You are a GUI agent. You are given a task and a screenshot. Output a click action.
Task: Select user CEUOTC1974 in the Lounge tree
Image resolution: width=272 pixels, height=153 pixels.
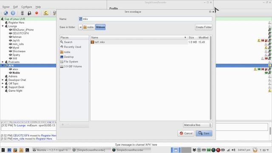point(20,33)
